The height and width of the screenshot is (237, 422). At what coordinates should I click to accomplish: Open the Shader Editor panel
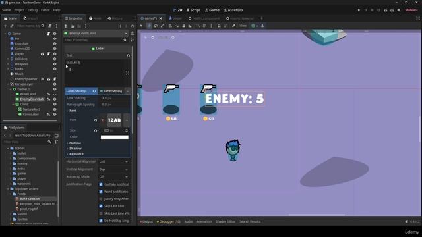pos(226,221)
